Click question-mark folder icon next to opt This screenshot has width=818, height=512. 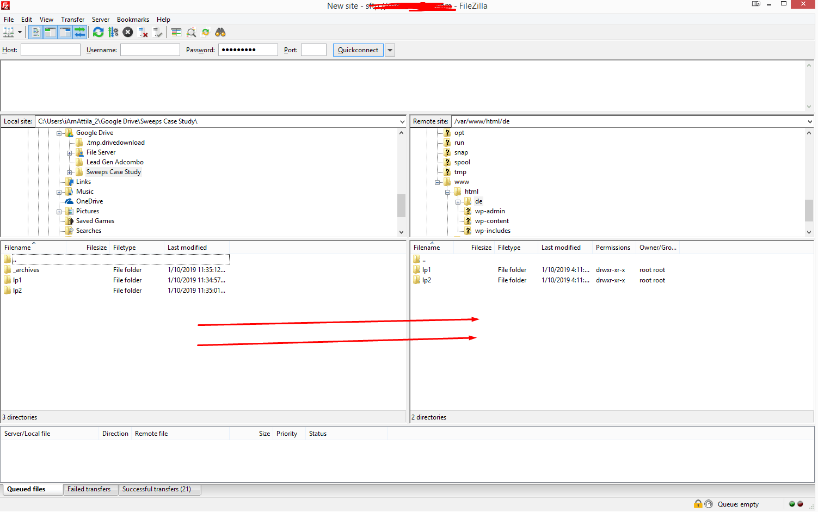pyautogui.click(x=447, y=133)
